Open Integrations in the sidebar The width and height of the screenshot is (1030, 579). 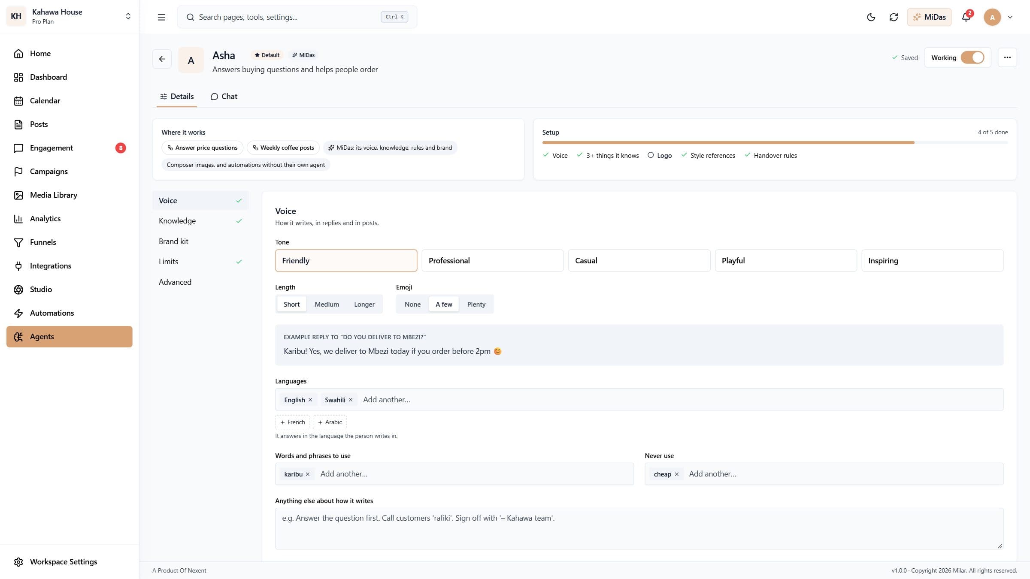70,266
